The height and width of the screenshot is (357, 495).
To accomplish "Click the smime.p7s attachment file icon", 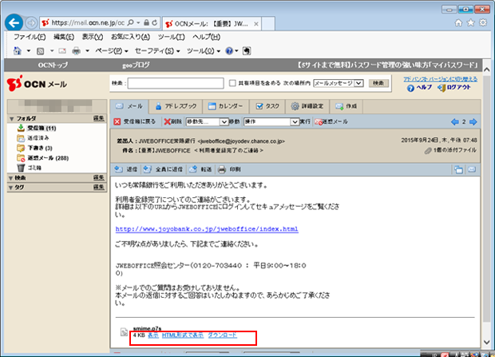I will [x=124, y=332].
